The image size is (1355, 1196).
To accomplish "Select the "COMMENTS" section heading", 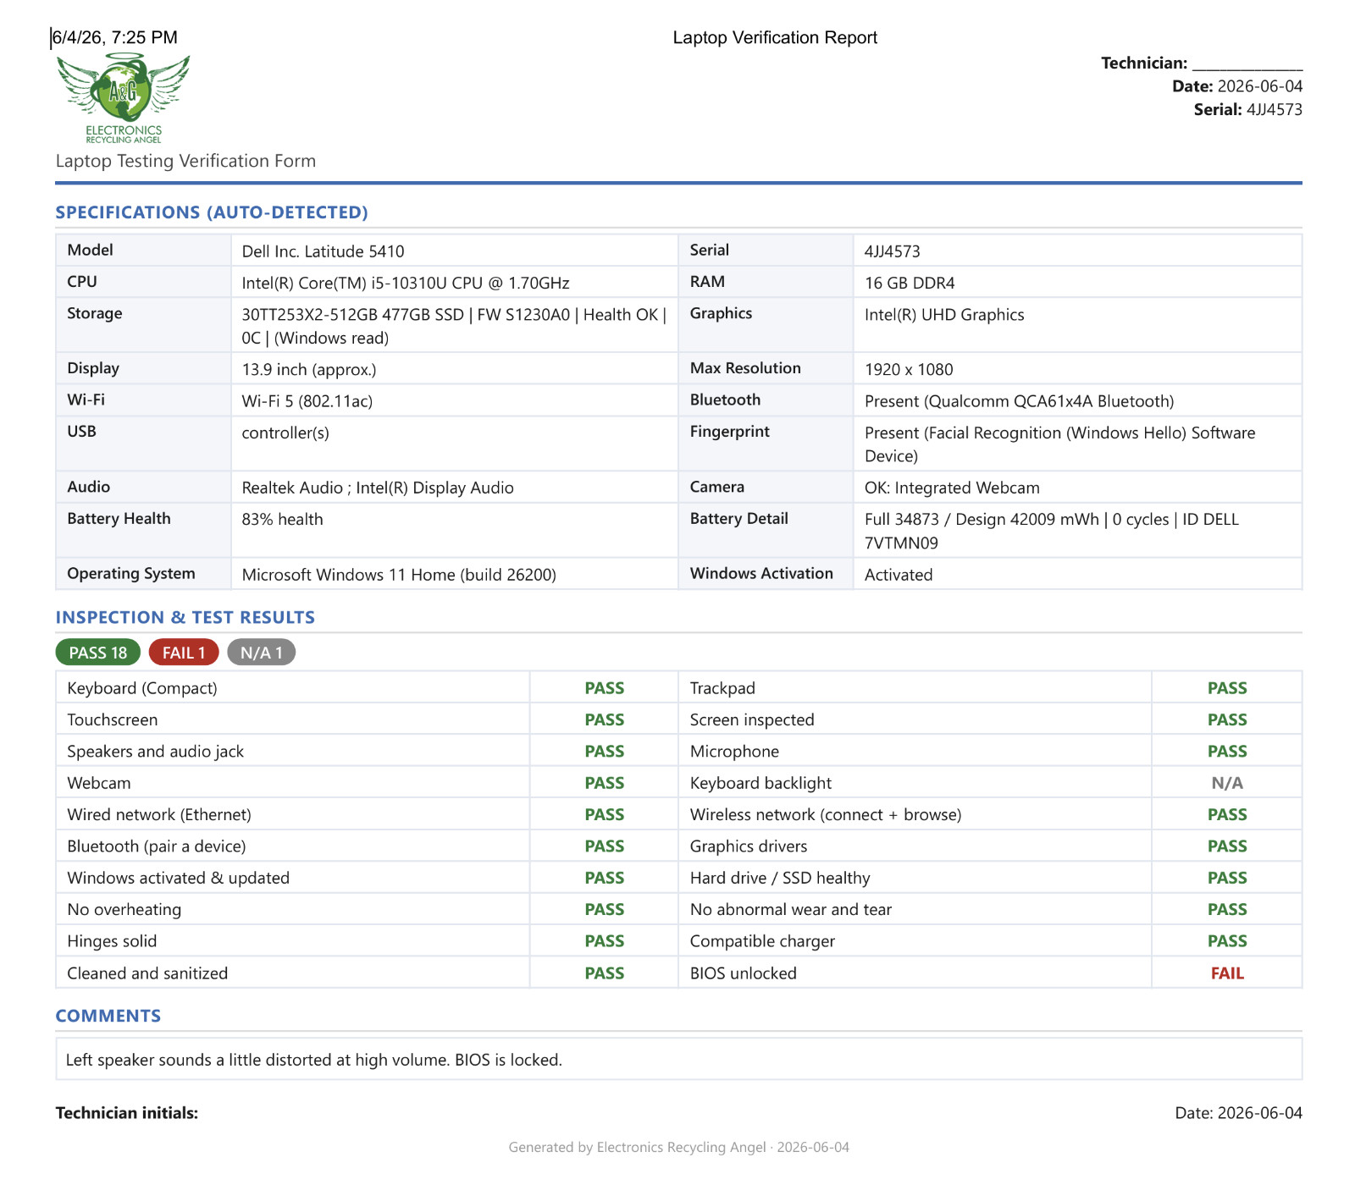I will [108, 1016].
